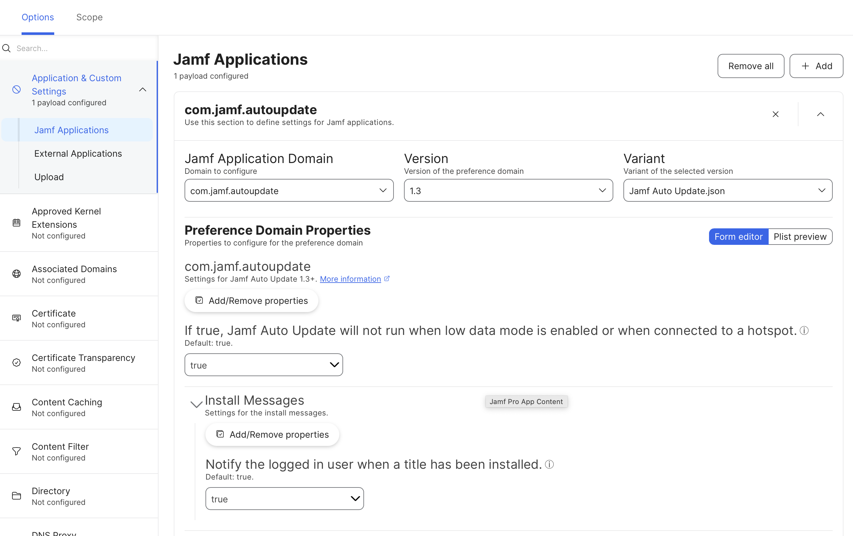
Task: Click '1 payload configured' under Jamf Applications title
Action: [x=211, y=76]
